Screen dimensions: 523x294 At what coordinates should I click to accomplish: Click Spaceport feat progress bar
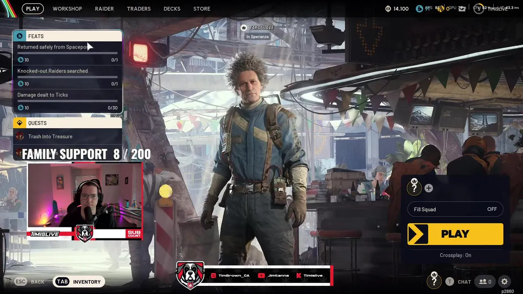[67, 53]
